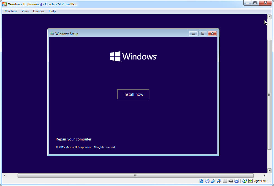This screenshot has width=274, height=186.
Task: Click the Repair your computer link
Action: (x=74, y=139)
